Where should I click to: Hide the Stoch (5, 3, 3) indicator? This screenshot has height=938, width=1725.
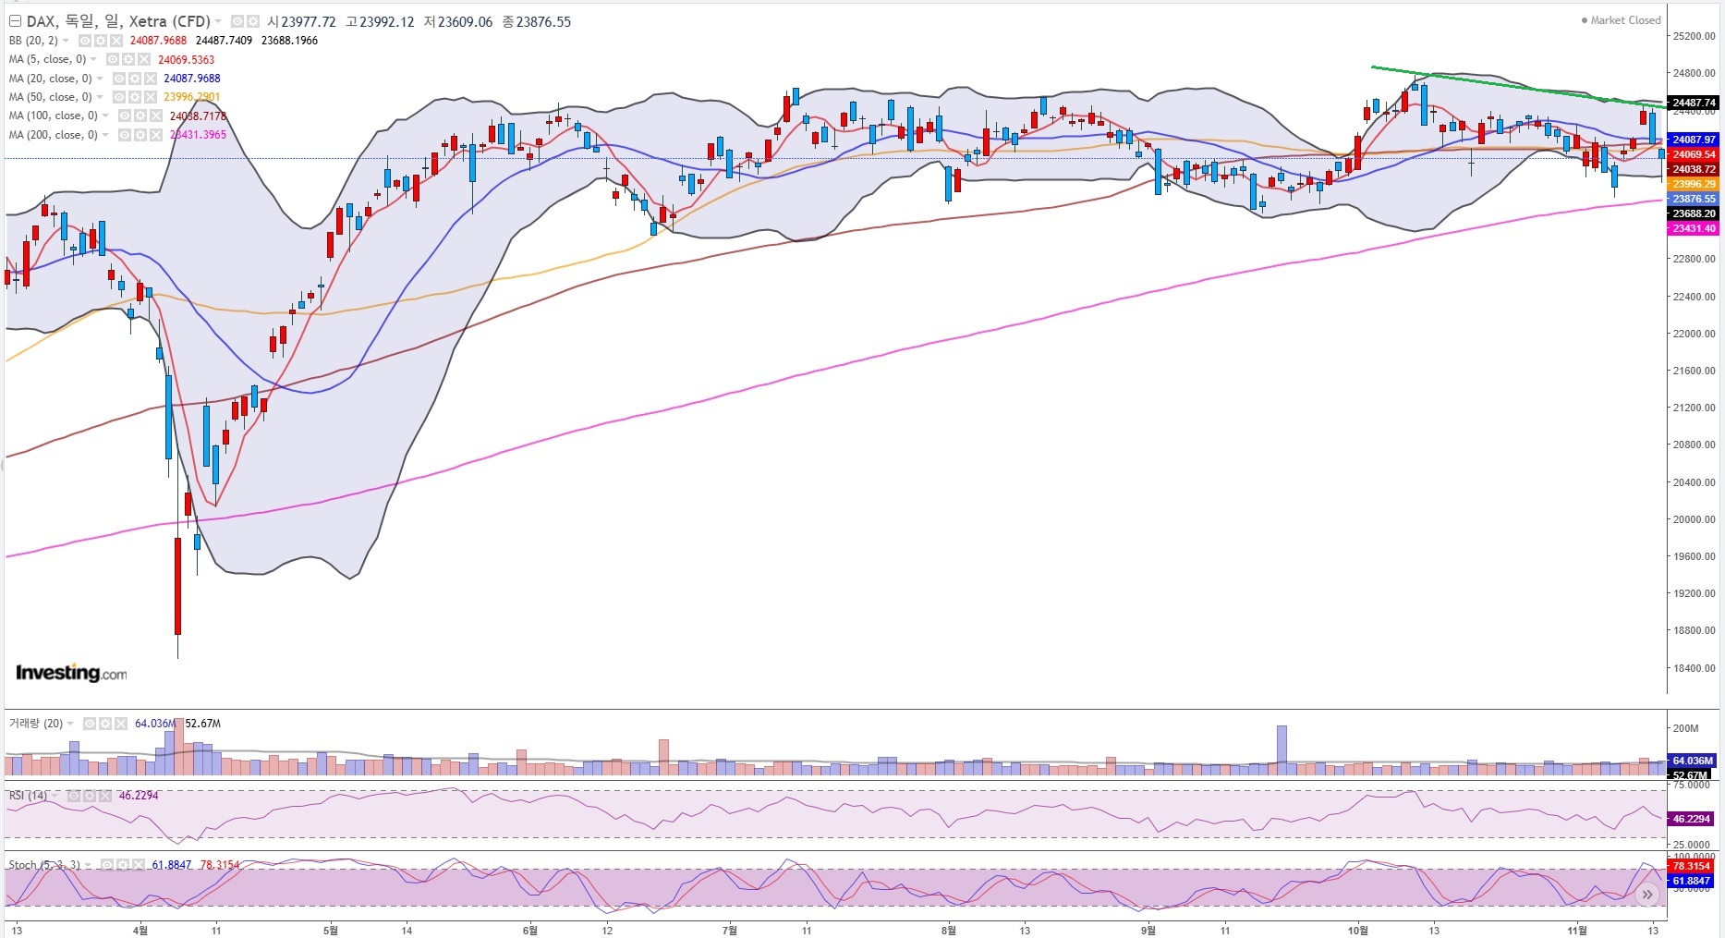click(x=107, y=865)
